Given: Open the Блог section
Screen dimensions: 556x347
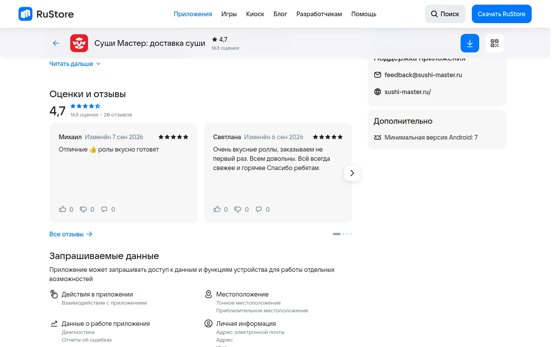Looking at the screenshot, I should tap(280, 14).
